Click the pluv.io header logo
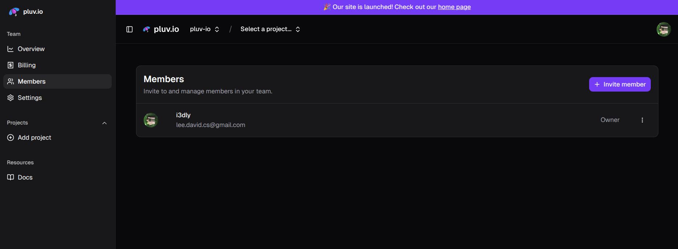Screen dimensions: 678x249 [147, 29]
